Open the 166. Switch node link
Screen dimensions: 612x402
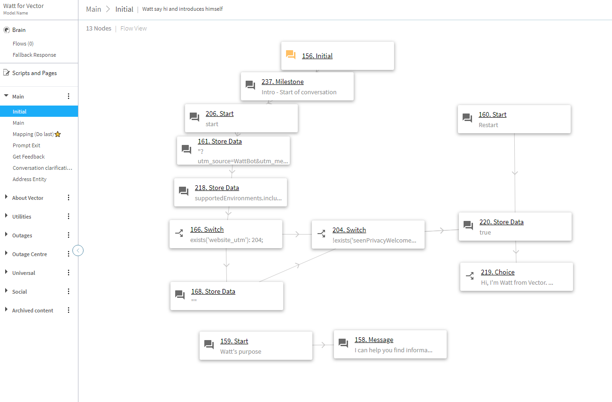[207, 229]
